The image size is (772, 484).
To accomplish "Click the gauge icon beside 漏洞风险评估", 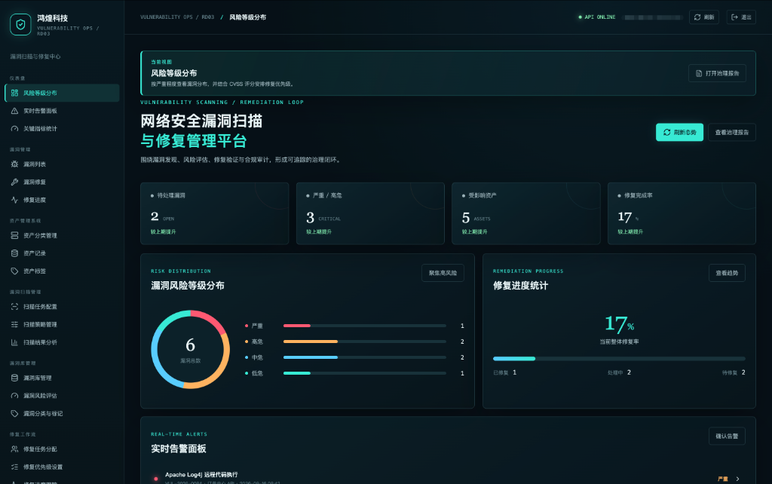I will pos(15,395).
